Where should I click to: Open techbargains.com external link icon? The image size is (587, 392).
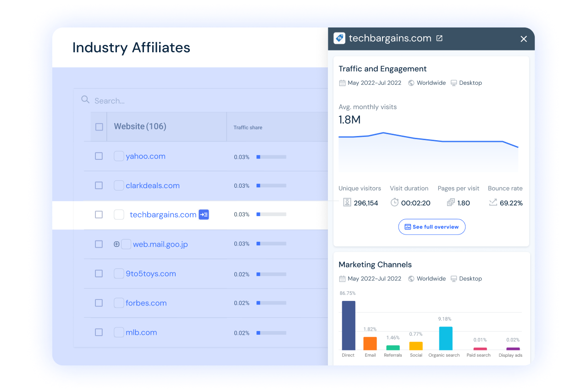pos(439,38)
